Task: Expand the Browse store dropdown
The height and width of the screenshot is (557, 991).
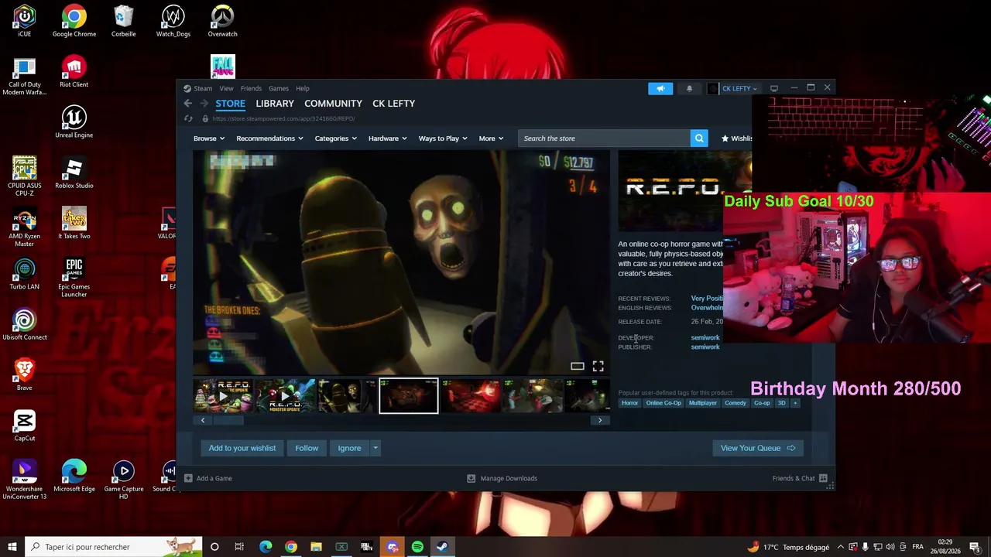Action: (x=209, y=138)
